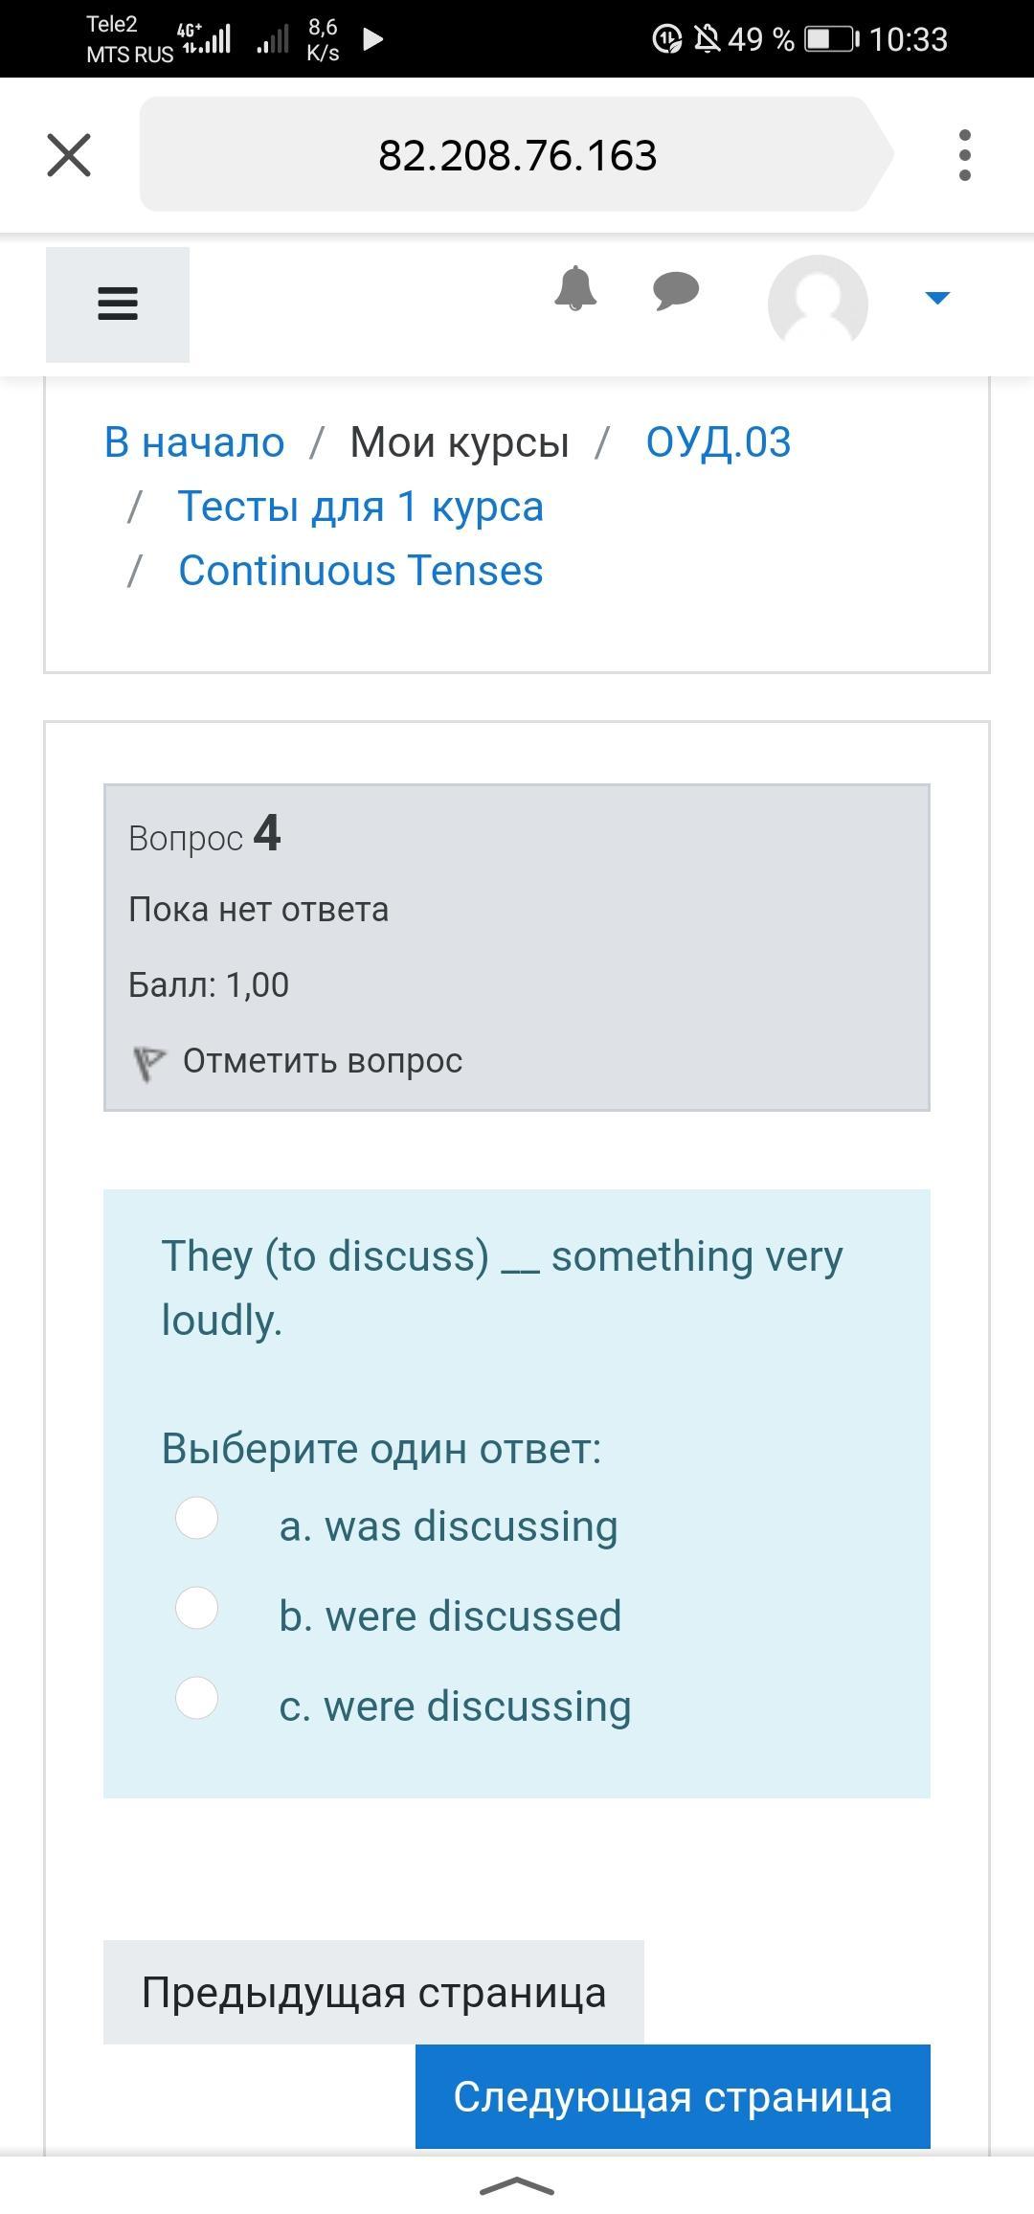Select answer b. were discussed
The image size is (1034, 2214).
197,1608
